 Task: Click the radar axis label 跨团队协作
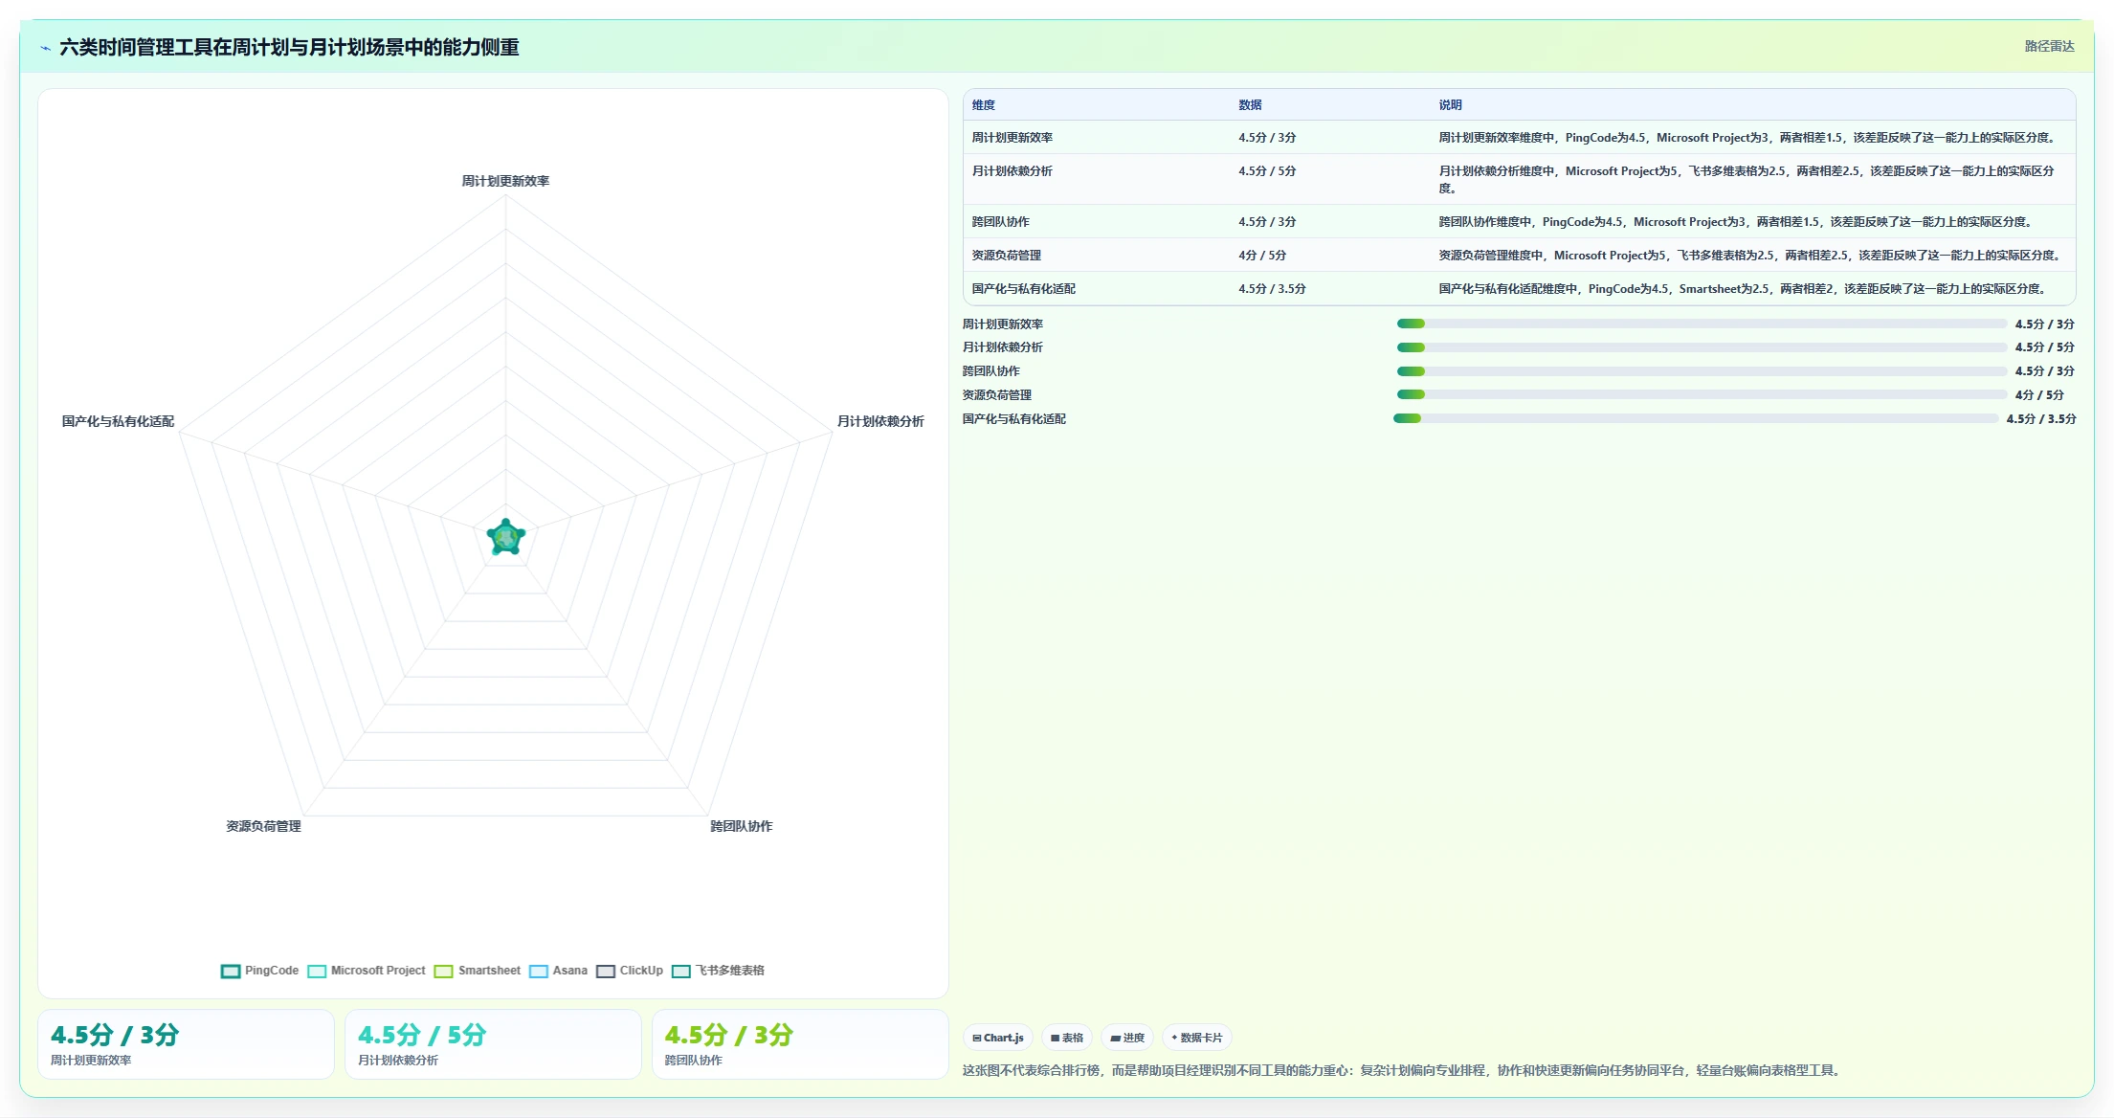tap(741, 826)
